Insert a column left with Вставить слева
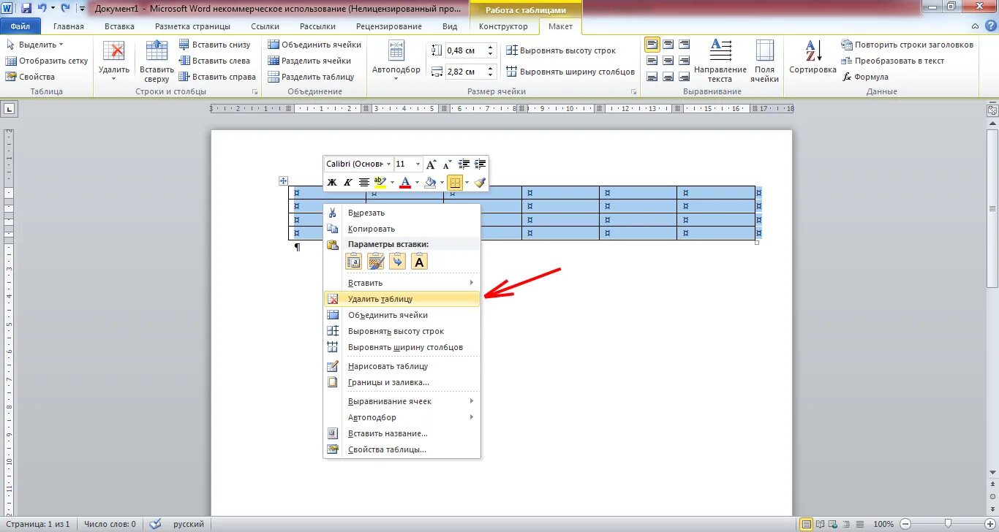Screen dimensions: 999x532 click(x=214, y=61)
